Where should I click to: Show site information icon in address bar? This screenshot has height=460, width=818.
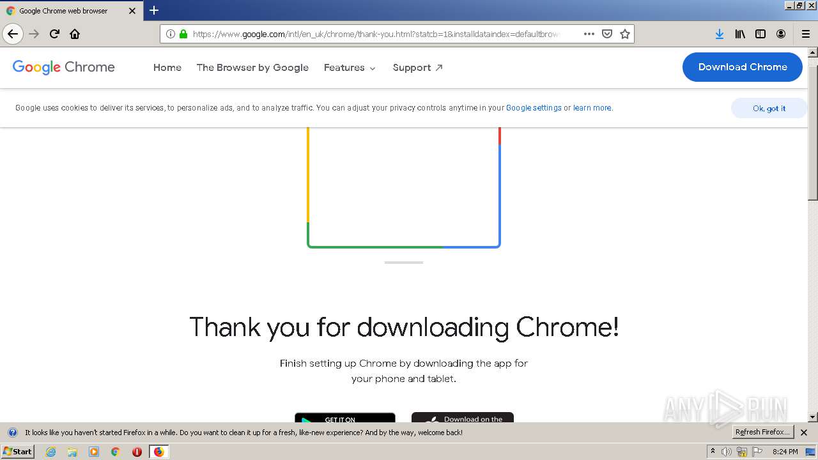(x=171, y=34)
